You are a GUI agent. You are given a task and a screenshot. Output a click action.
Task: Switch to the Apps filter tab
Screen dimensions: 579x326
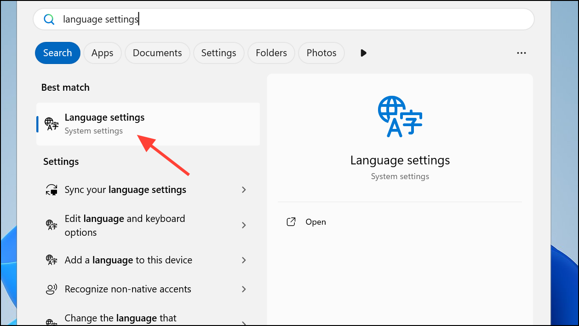pos(102,53)
